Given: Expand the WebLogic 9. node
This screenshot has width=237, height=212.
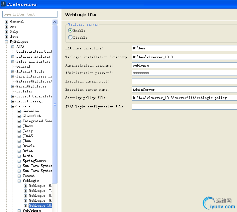Looking at the screenshot, I should pos(25,201).
